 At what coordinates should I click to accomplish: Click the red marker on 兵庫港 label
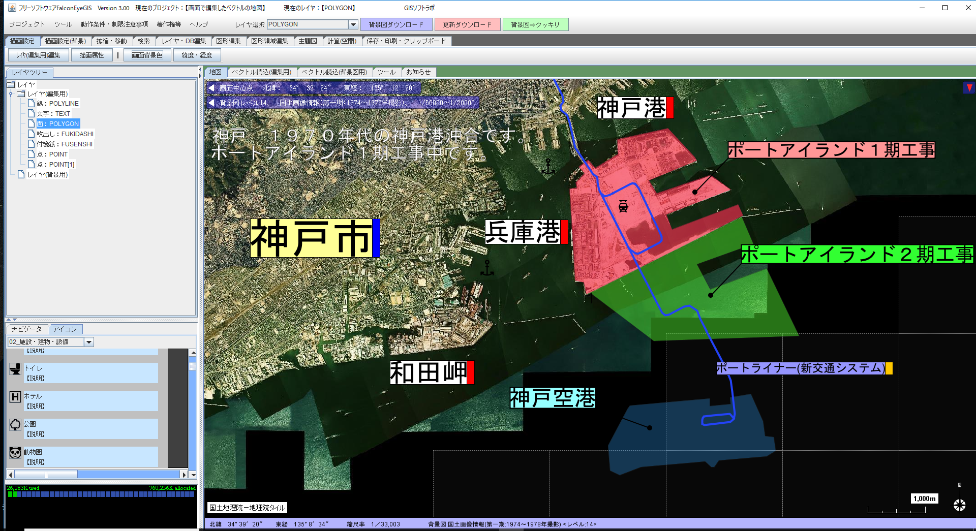(564, 232)
